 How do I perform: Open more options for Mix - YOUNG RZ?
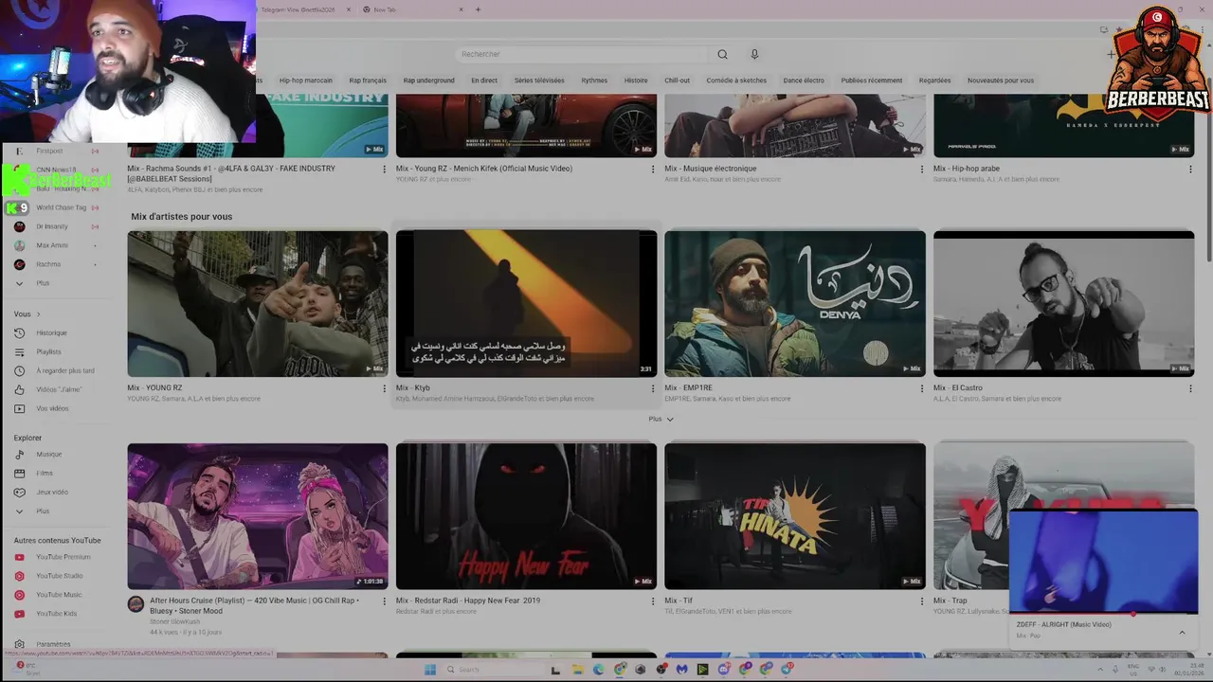click(x=384, y=388)
